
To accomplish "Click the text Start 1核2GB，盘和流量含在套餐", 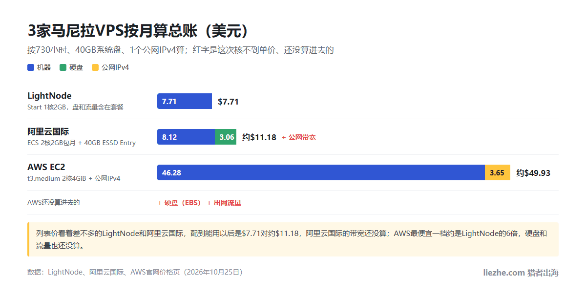I will tap(75, 107).
